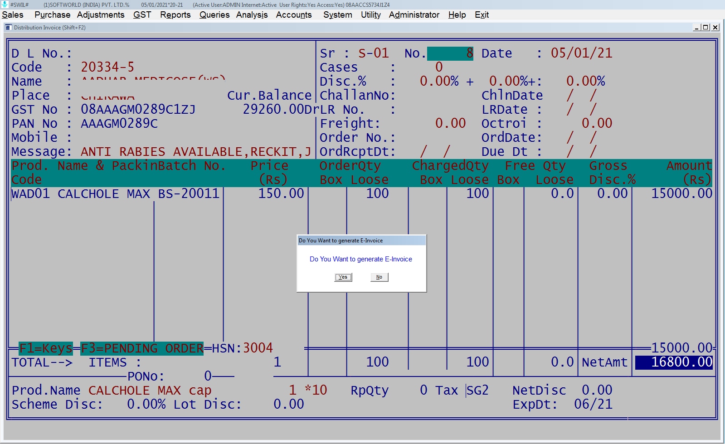Screen dimensions: 725x444
Task: Click Yes to generate E-Invoice
Action: pos(343,277)
